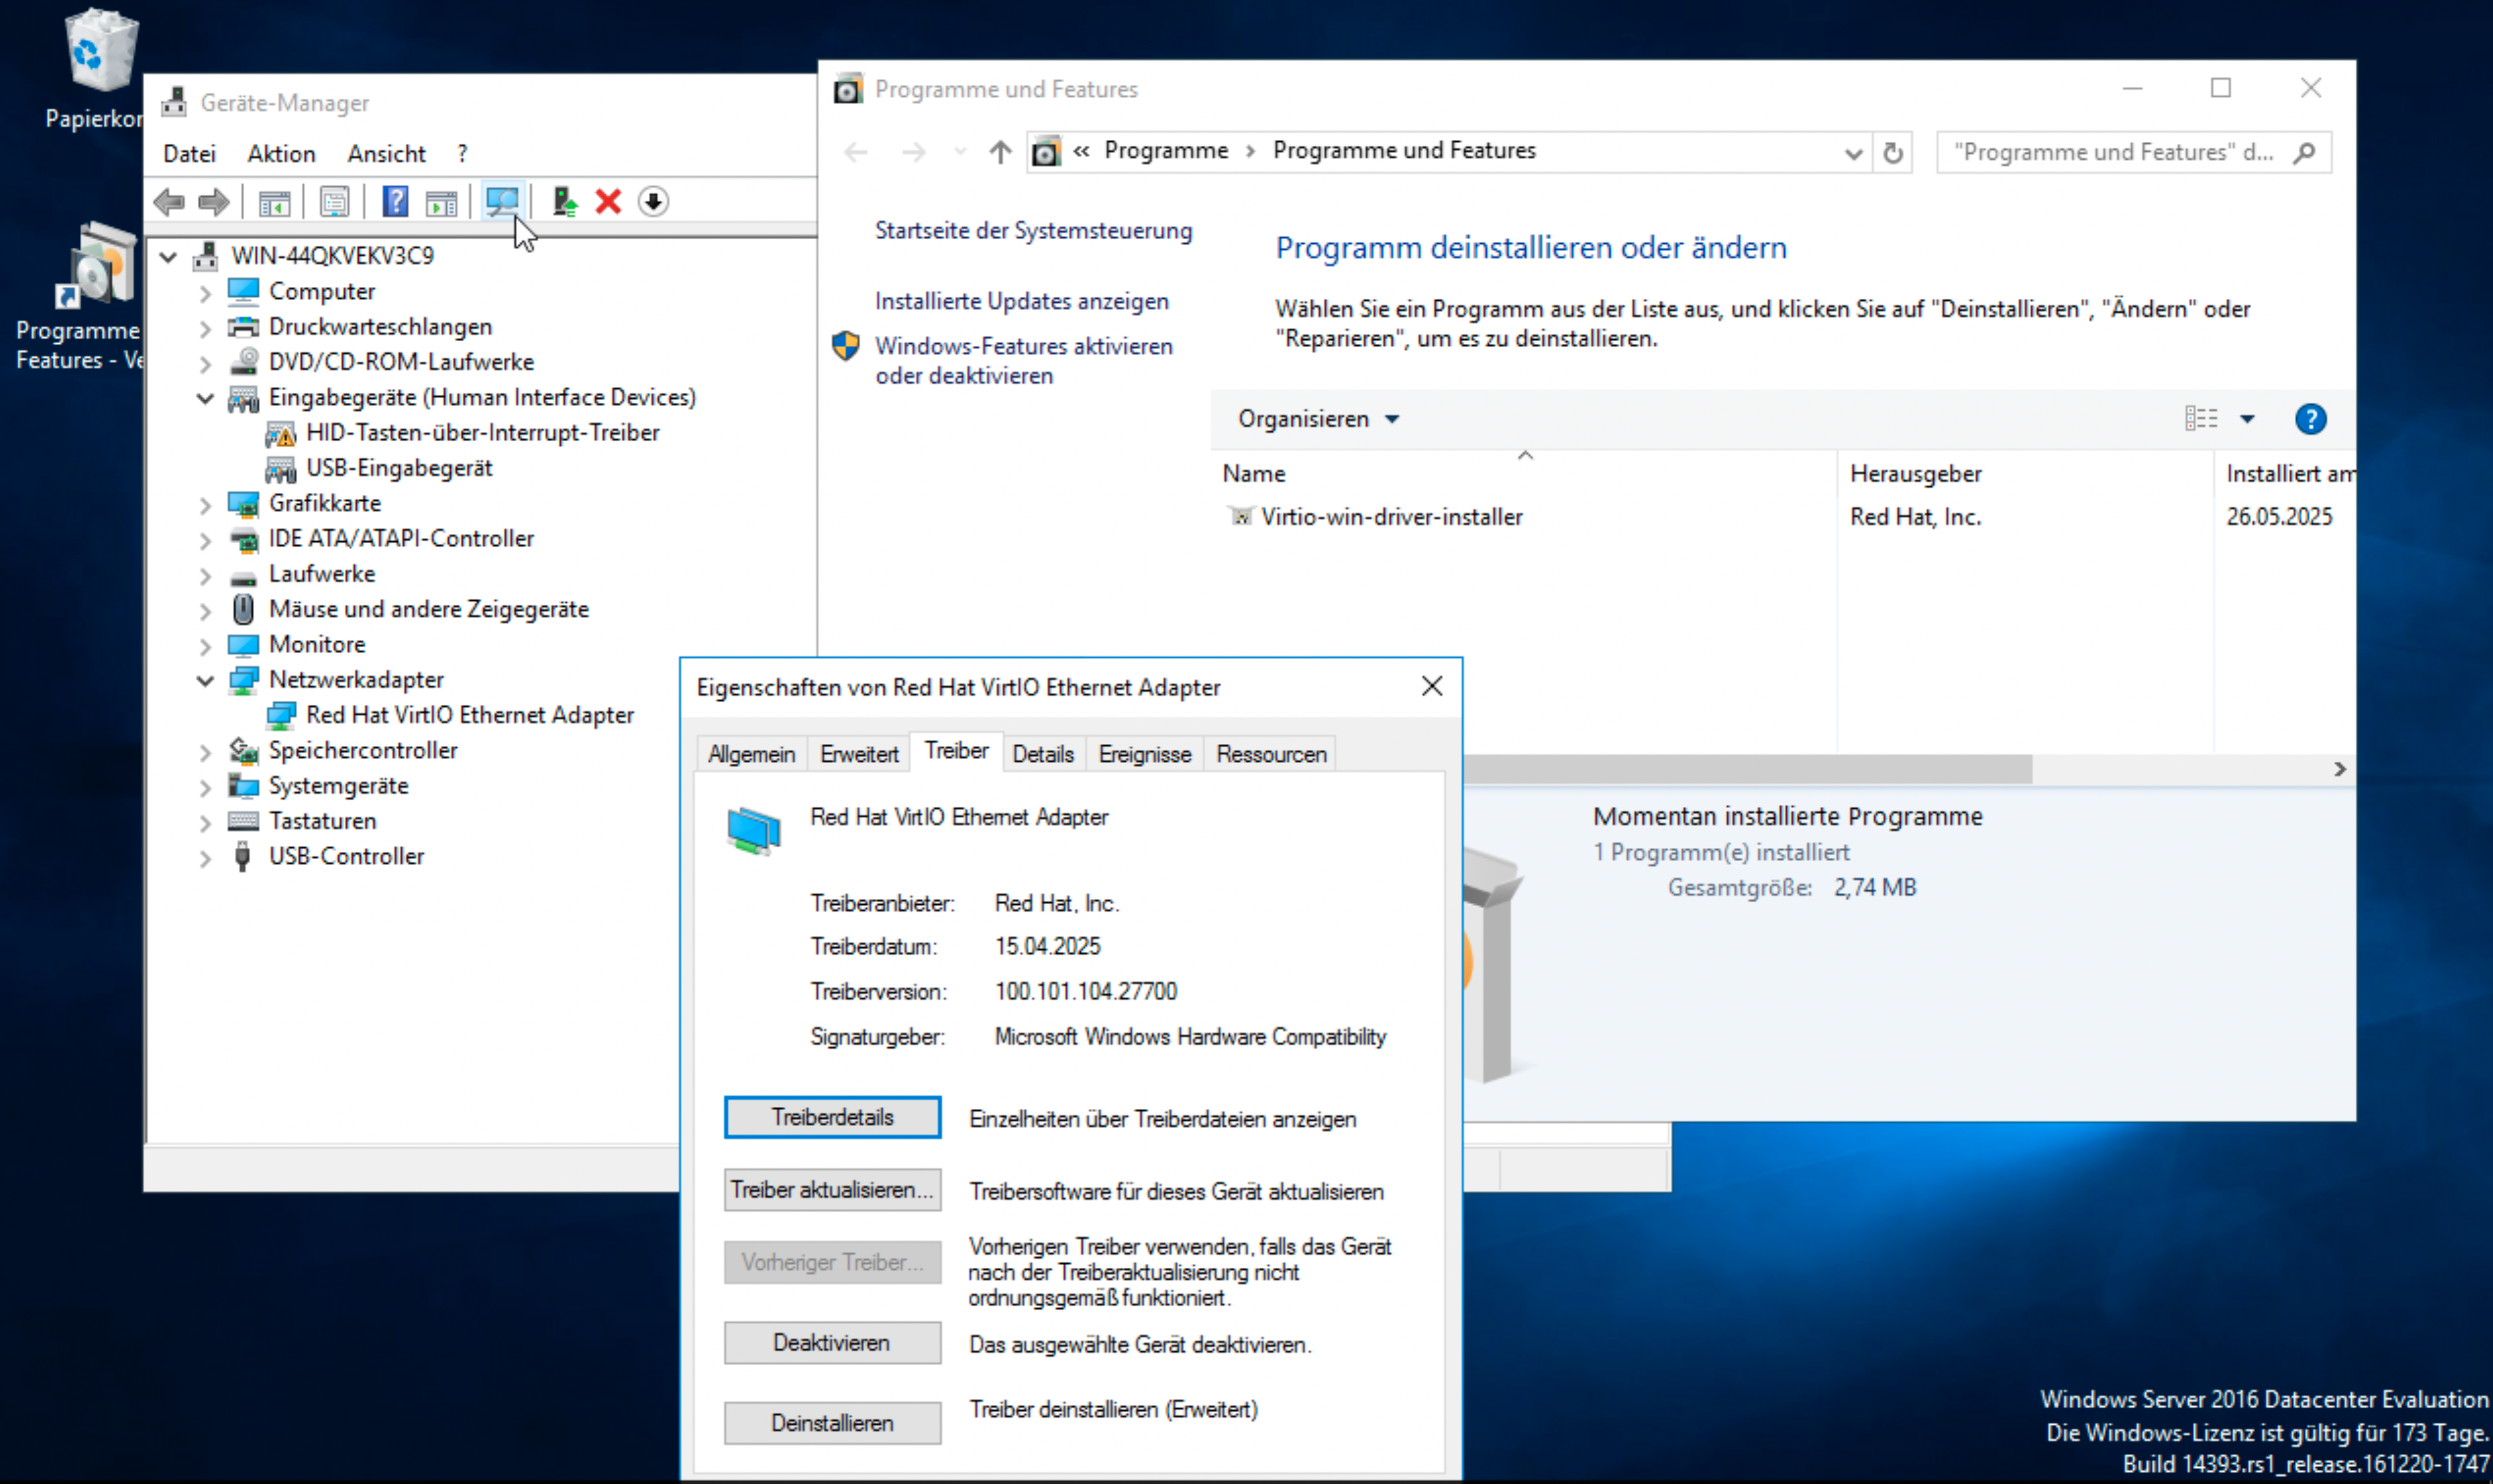
Task: Open the Organisieren dropdown
Action: coord(1317,419)
